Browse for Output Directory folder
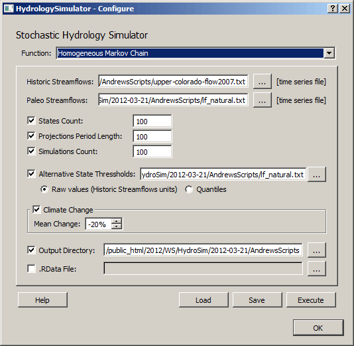 click(x=317, y=250)
